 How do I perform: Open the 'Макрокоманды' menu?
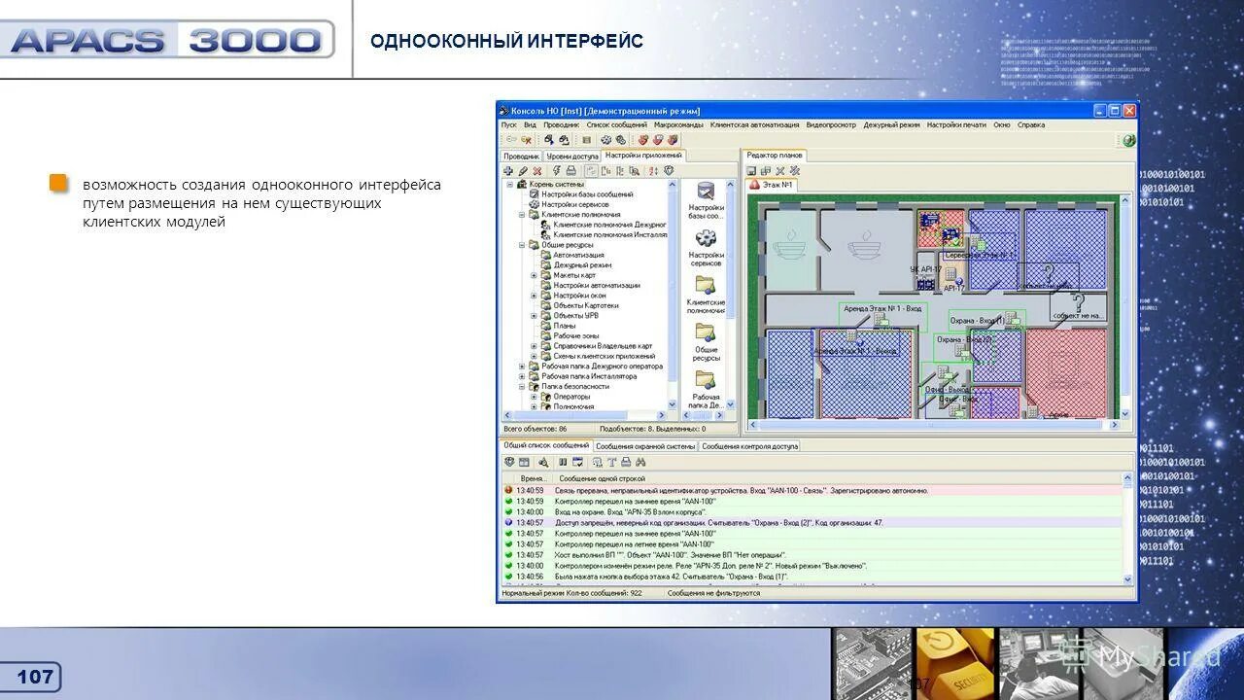(678, 124)
